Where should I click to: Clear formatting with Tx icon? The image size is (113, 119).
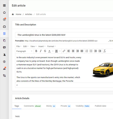(105, 51)
